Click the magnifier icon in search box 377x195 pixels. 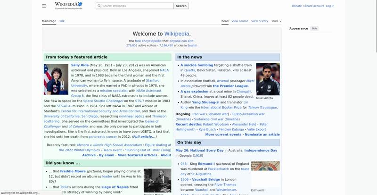click(99, 6)
